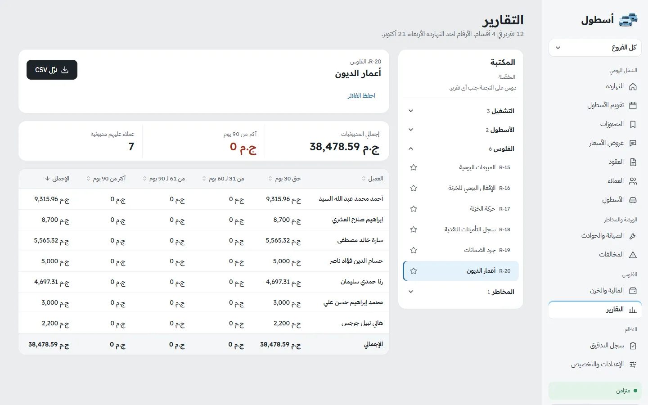Download the report with نزّل CSV button
Screen dimensions: 648x405
pyautogui.click(x=52, y=70)
